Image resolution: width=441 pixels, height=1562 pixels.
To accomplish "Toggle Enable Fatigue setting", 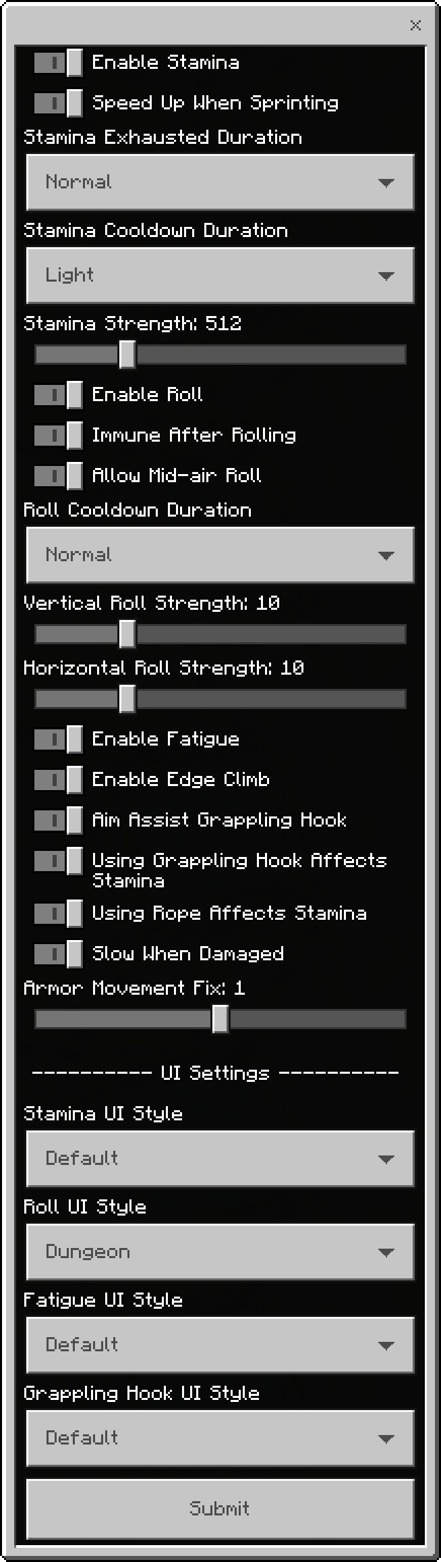I will pos(57,739).
